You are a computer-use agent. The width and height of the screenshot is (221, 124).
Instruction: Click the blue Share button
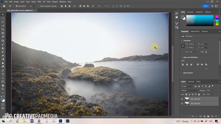pyautogui.click(x=206, y=6)
